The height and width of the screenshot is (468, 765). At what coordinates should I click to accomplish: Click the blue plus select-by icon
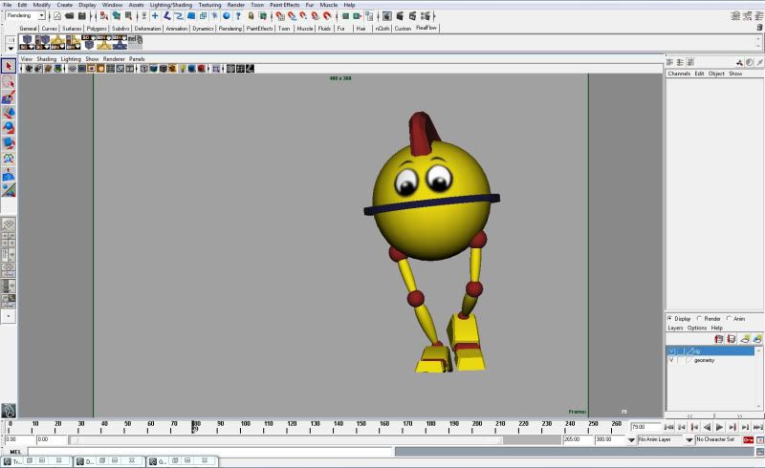pyautogui.click(x=155, y=16)
